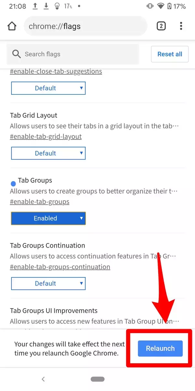
Task: Open the tab switcher showing 2 tabs
Action: pyautogui.click(x=161, y=26)
